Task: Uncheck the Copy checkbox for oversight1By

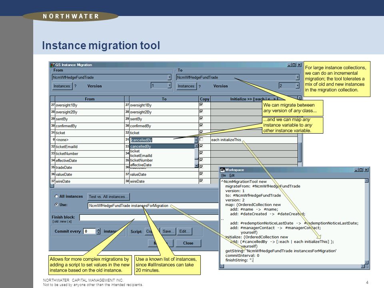Action: (201, 104)
